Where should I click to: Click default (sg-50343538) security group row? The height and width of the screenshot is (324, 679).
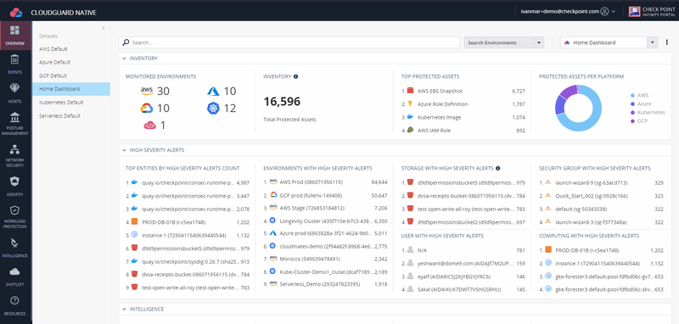601,209
